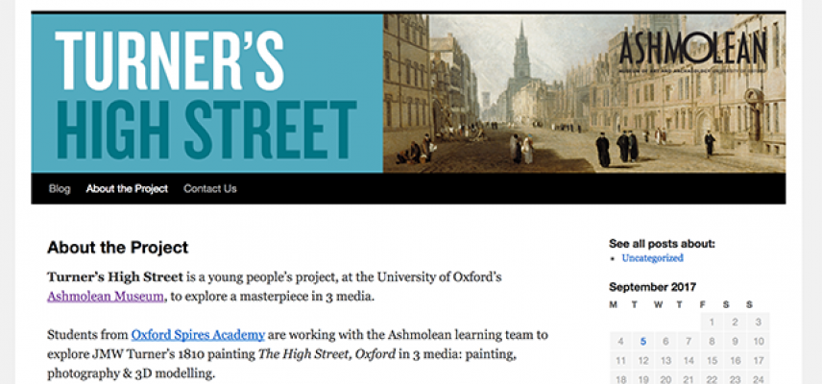Follow the Ashmolean Museum link
Image resolution: width=822 pixels, height=384 pixels.
tap(106, 297)
